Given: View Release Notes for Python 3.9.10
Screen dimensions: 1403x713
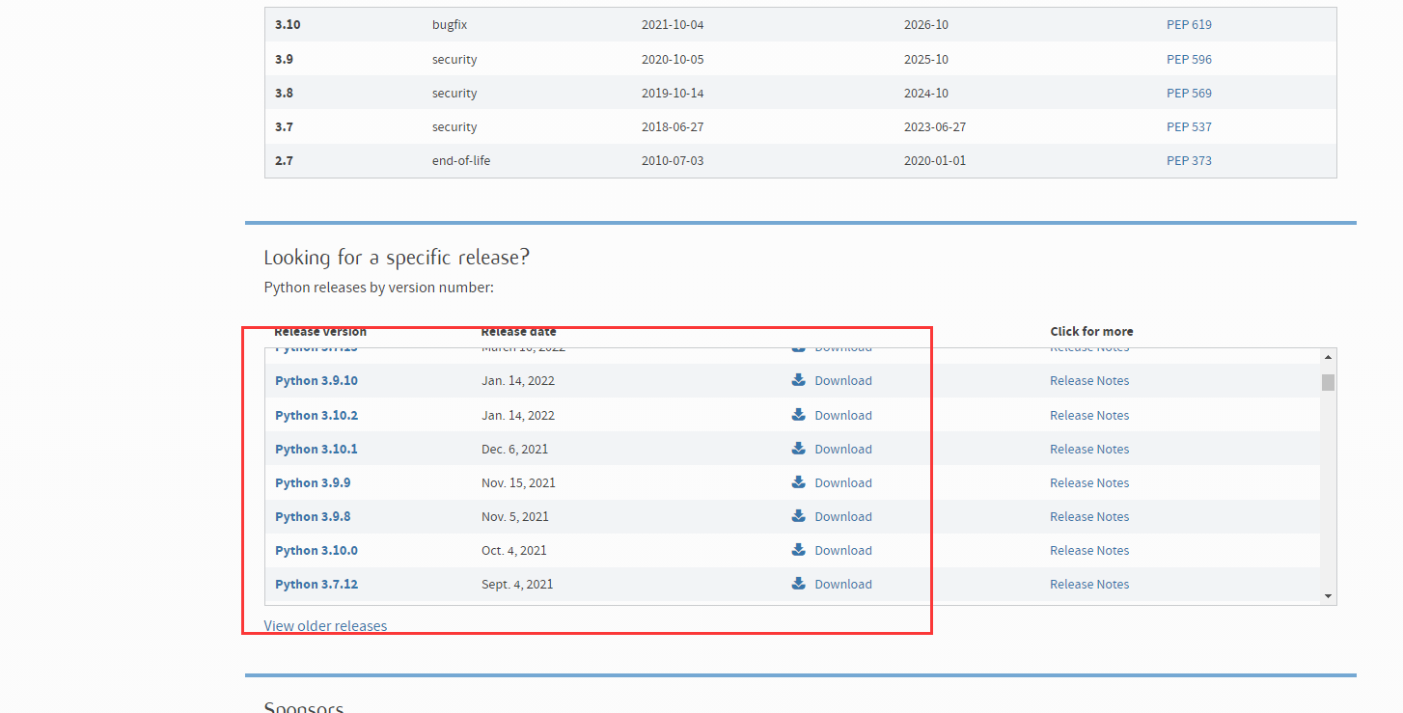Looking at the screenshot, I should 1089,381.
